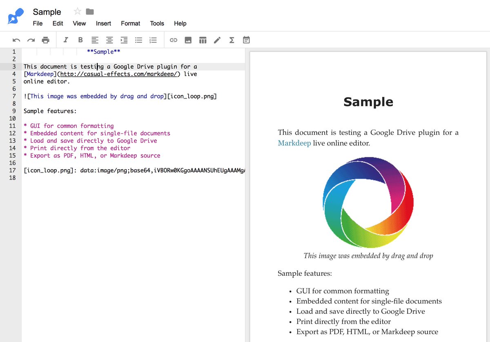Align text left

coord(95,40)
